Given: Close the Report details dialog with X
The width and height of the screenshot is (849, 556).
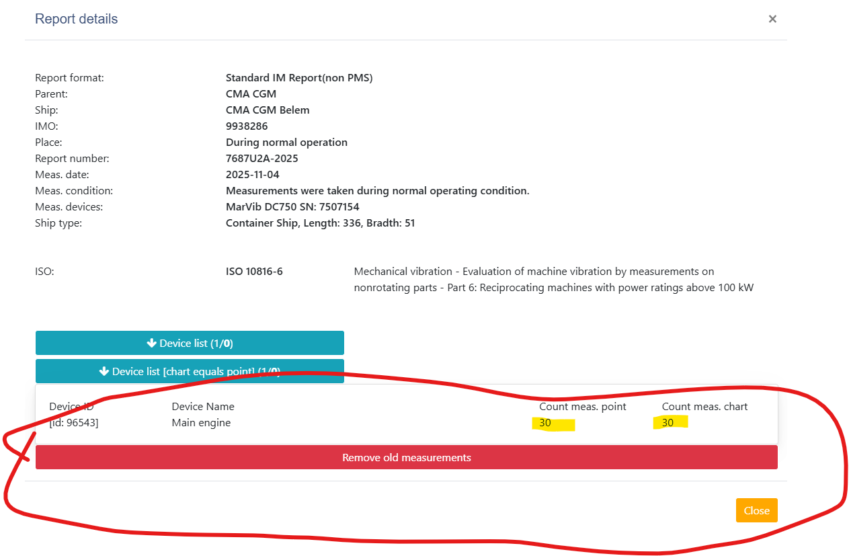Looking at the screenshot, I should pyautogui.click(x=772, y=19).
